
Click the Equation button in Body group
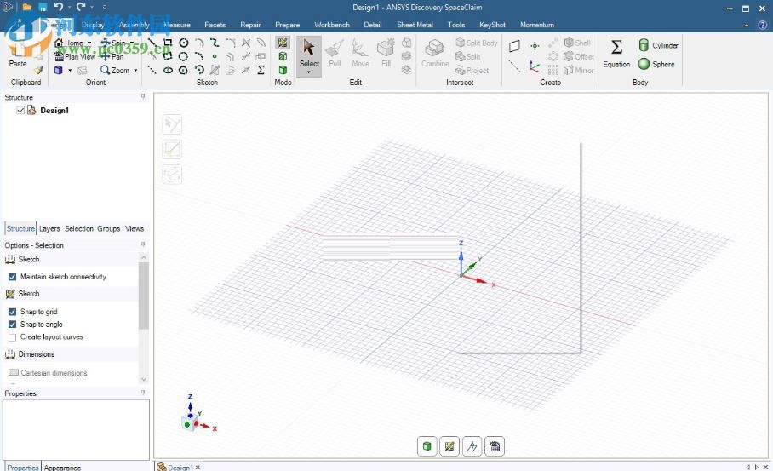click(x=616, y=54)
